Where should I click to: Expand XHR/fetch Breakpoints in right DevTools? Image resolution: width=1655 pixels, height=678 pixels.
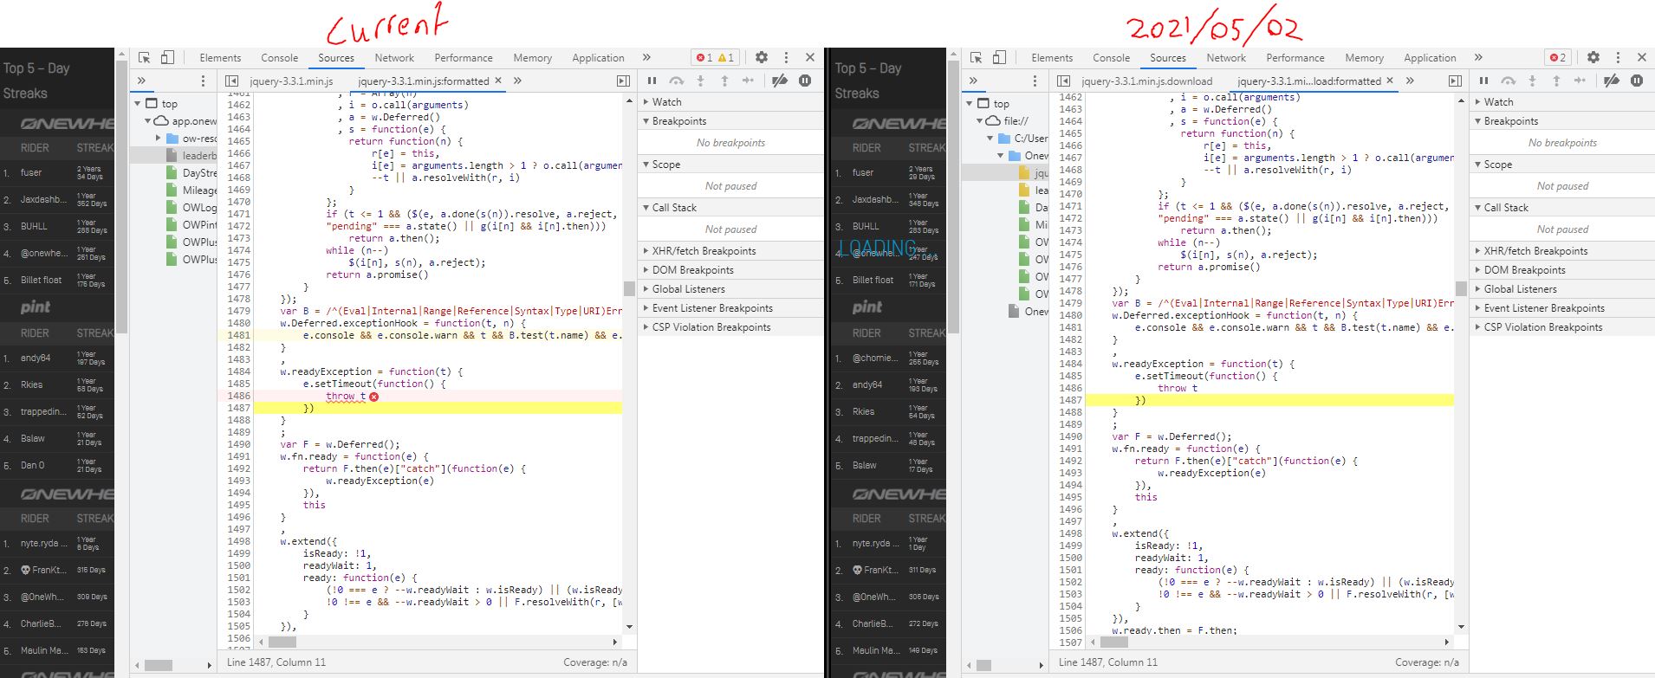[x=1535, y=251]
